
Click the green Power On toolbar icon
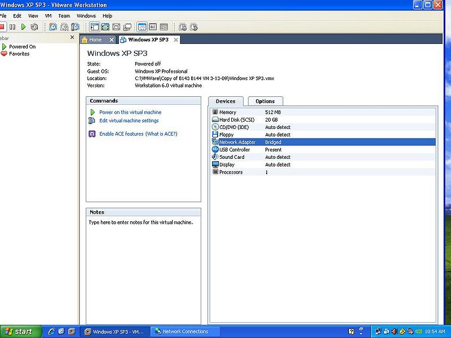click(23, 27)
